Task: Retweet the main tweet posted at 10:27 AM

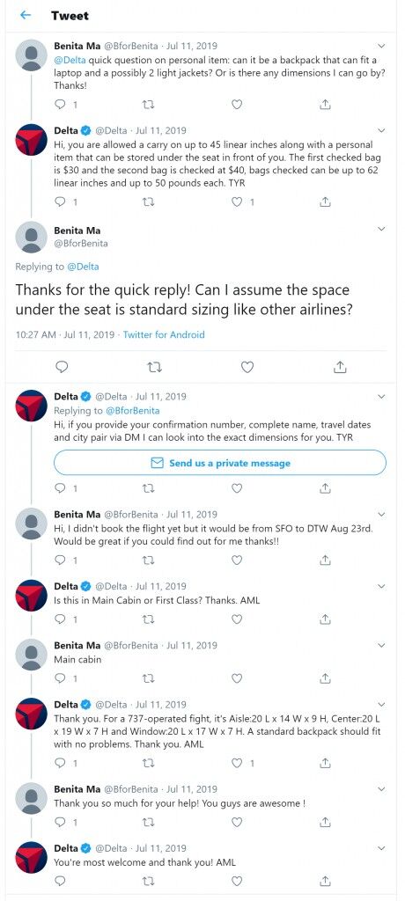Action: click(x=154, y=367)
